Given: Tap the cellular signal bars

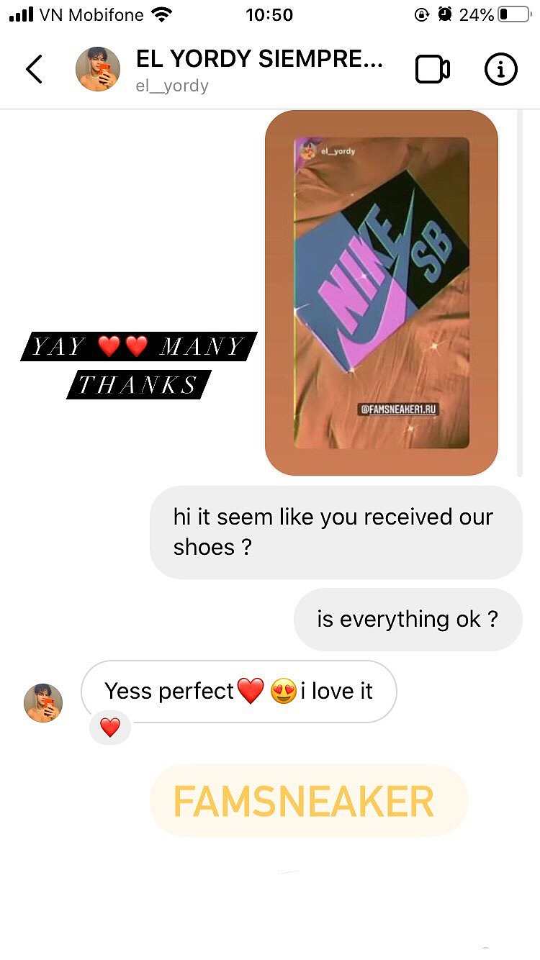Looking at the screenshot, I should [x=21, y=14].
